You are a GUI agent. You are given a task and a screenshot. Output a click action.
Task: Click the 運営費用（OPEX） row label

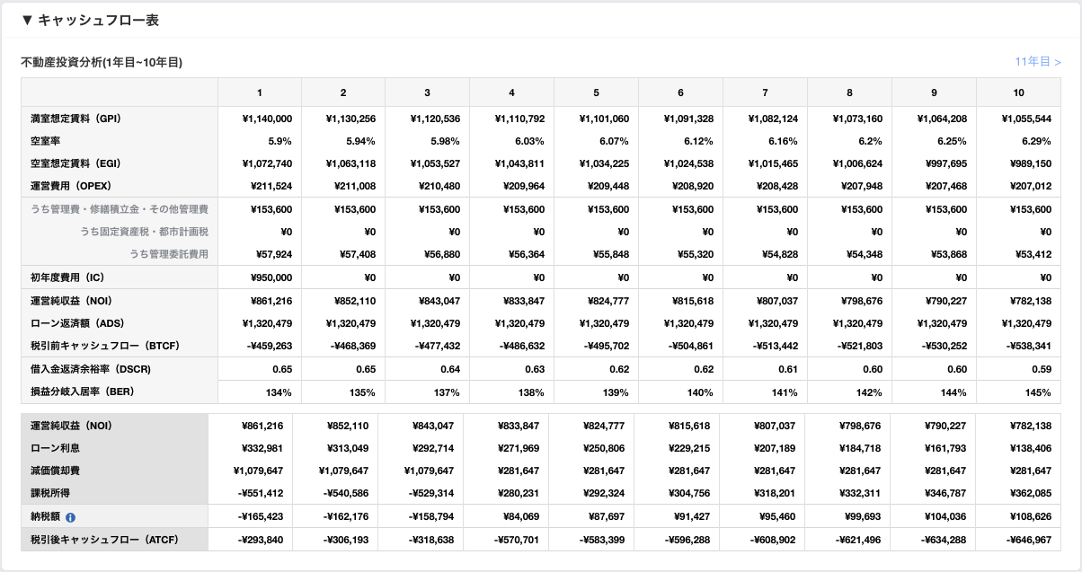click(75, 187)
